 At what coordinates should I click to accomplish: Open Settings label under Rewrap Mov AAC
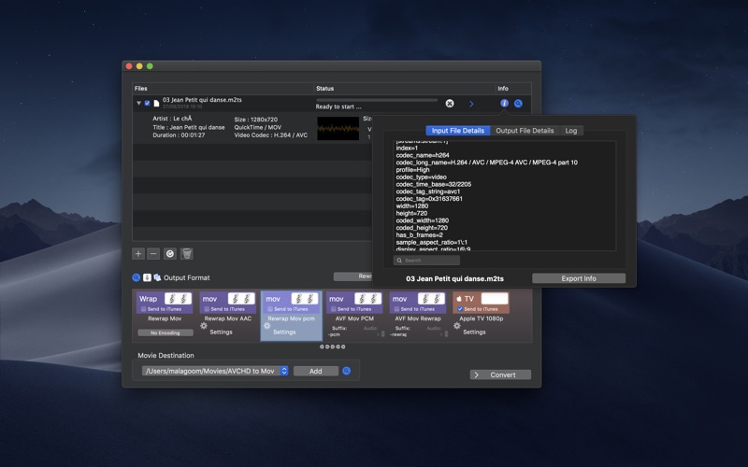point(221,333)
